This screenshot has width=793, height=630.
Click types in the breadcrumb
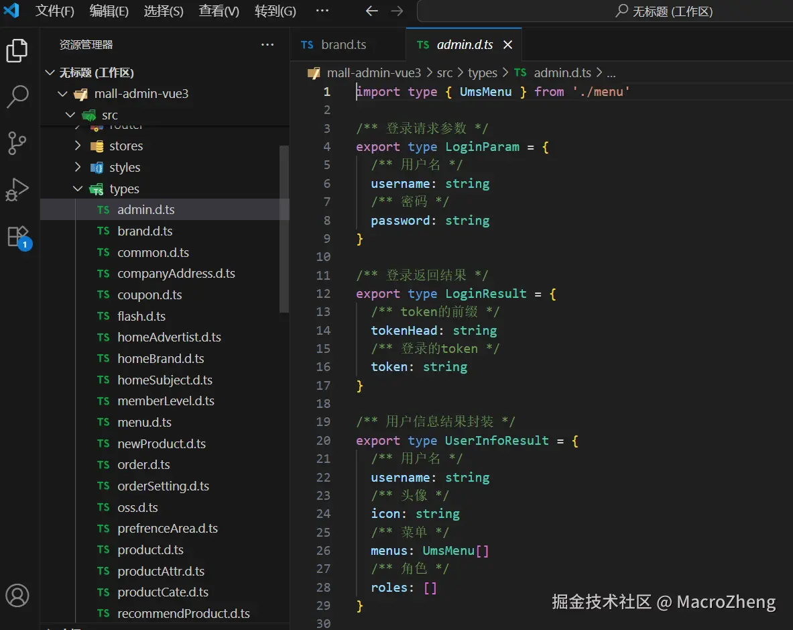pos(483,73)
